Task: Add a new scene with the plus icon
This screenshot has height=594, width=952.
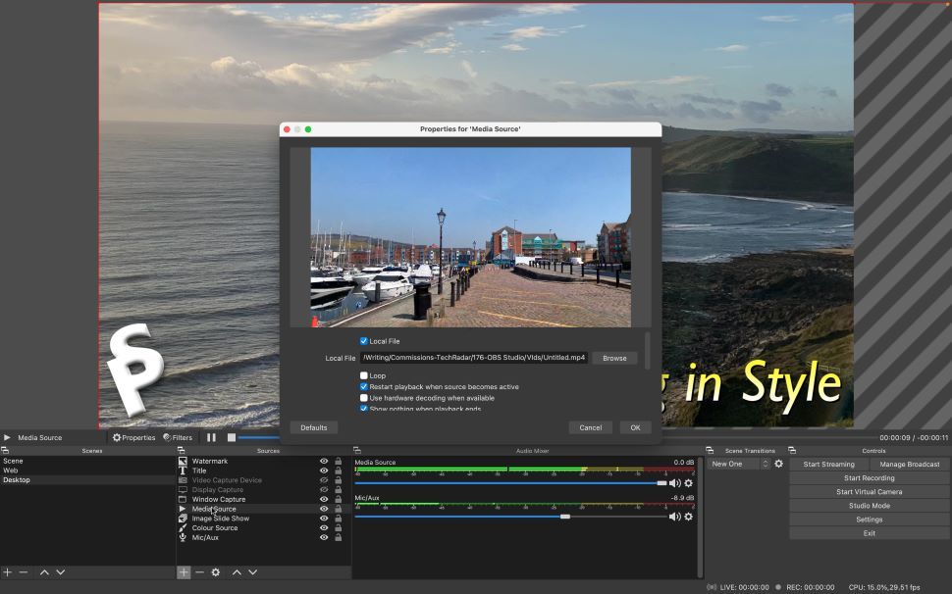Action: click(x=9, y=571)
